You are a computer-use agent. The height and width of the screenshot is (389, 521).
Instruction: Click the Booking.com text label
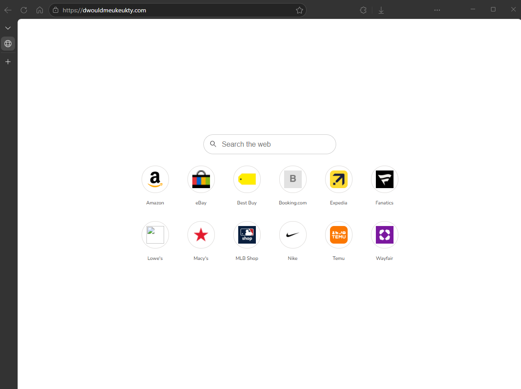[x=293, y=203]
